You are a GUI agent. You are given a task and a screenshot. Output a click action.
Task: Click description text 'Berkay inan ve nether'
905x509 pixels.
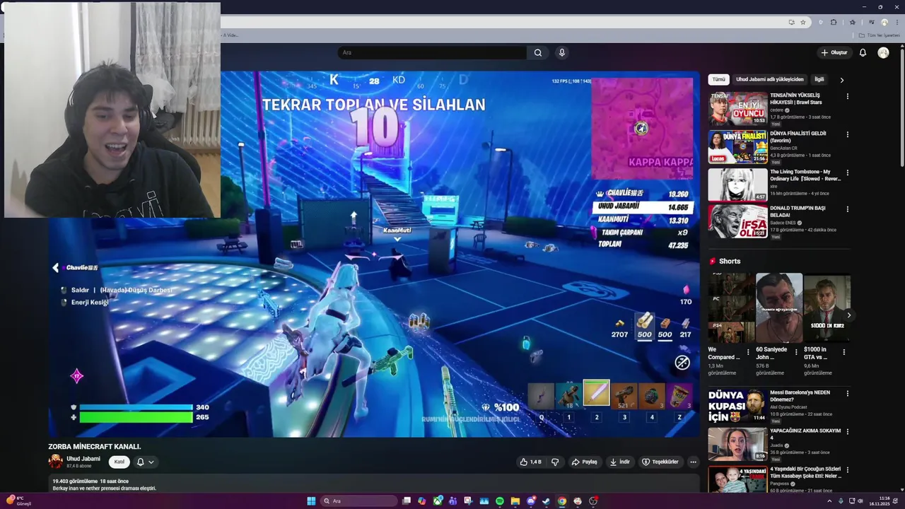click(x=105, y=488)
